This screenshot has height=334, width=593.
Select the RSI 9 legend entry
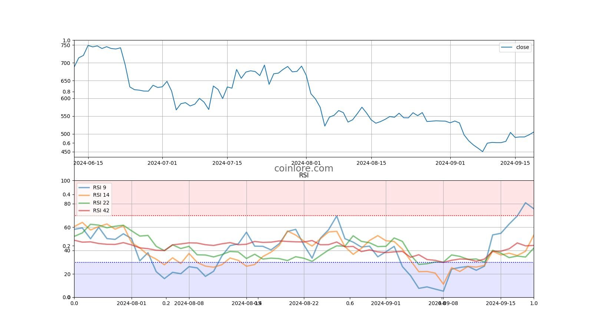coord(94,187)
